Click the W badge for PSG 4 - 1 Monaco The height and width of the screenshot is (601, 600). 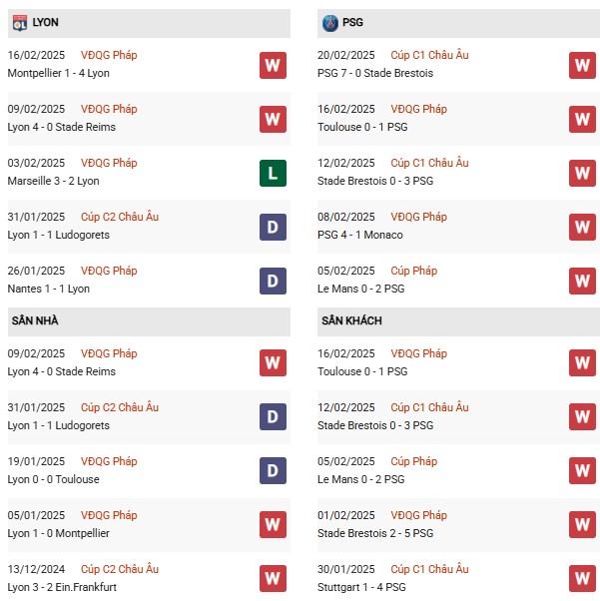[582, 227]
